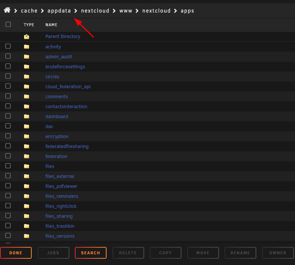Open the Parent Directory link
295x265 pixels.
coord(63,37)
